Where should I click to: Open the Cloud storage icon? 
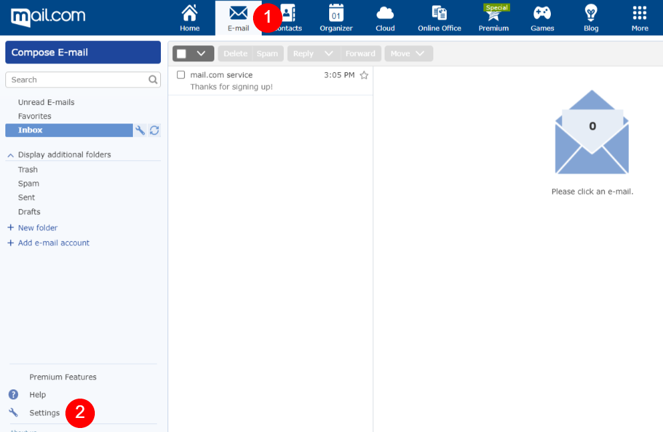[x=385, y=13]
